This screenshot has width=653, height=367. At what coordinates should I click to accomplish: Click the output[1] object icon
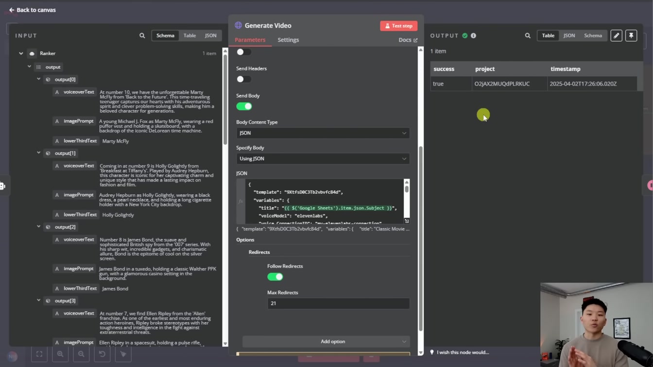point(48,153)
